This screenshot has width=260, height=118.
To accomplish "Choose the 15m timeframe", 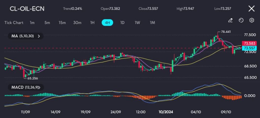I will click(62, 23).
